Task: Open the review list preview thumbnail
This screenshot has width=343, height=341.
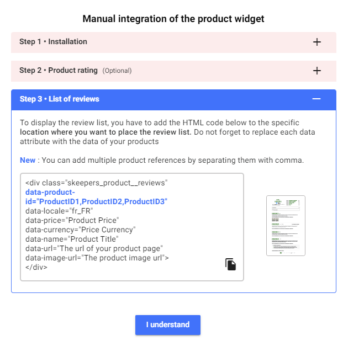Action: coord(286,226)
